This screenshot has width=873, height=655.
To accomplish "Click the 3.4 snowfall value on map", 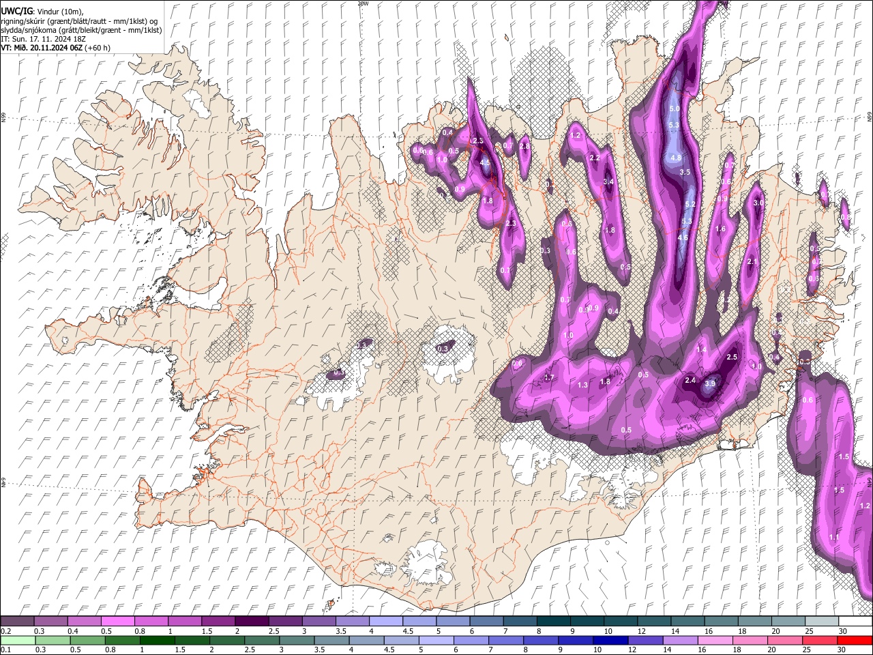I will [x=608, y=182].
